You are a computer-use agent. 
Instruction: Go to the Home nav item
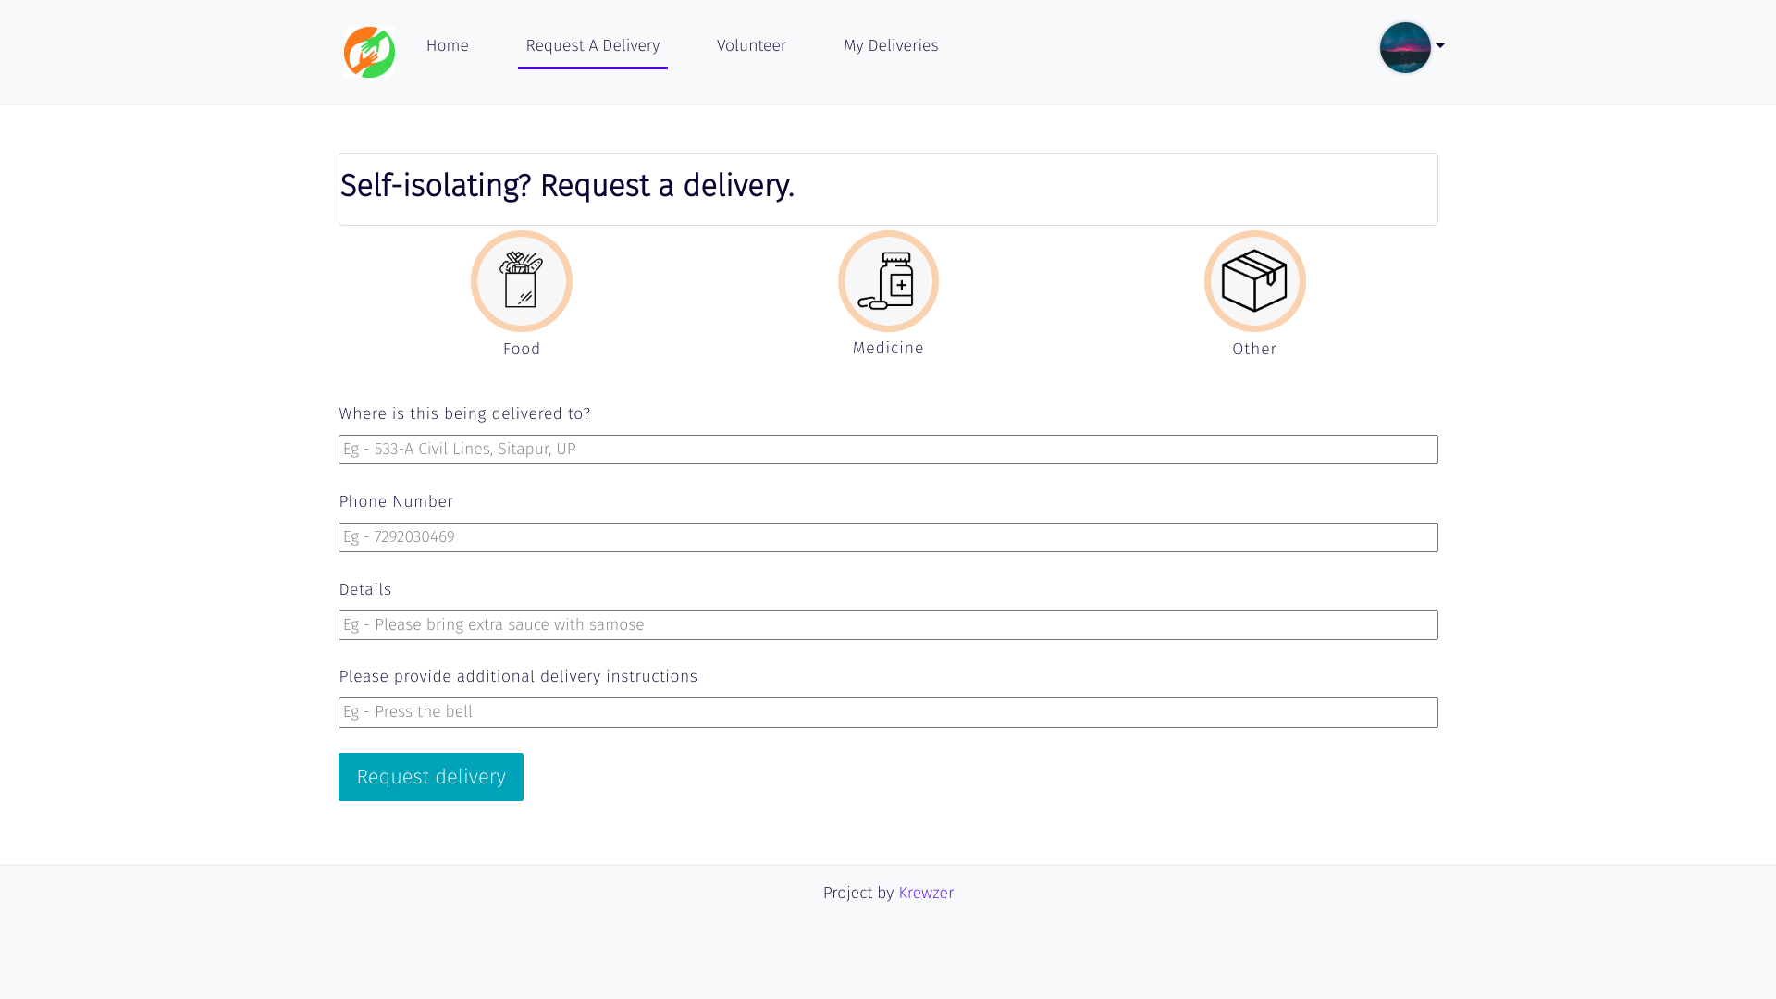point(447,45)
